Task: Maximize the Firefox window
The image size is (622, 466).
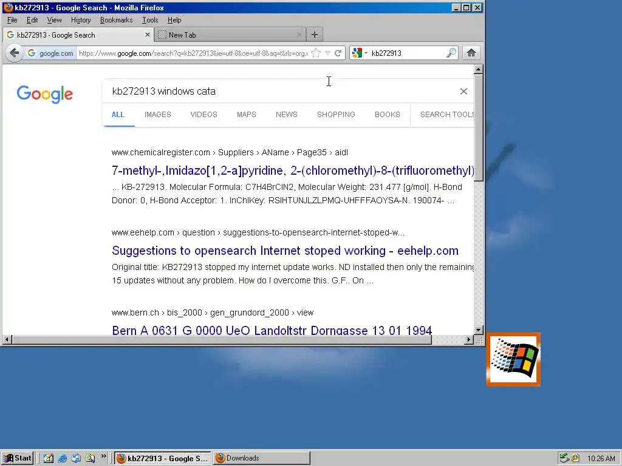Action: pyautogui.click(x=466, y=7)
